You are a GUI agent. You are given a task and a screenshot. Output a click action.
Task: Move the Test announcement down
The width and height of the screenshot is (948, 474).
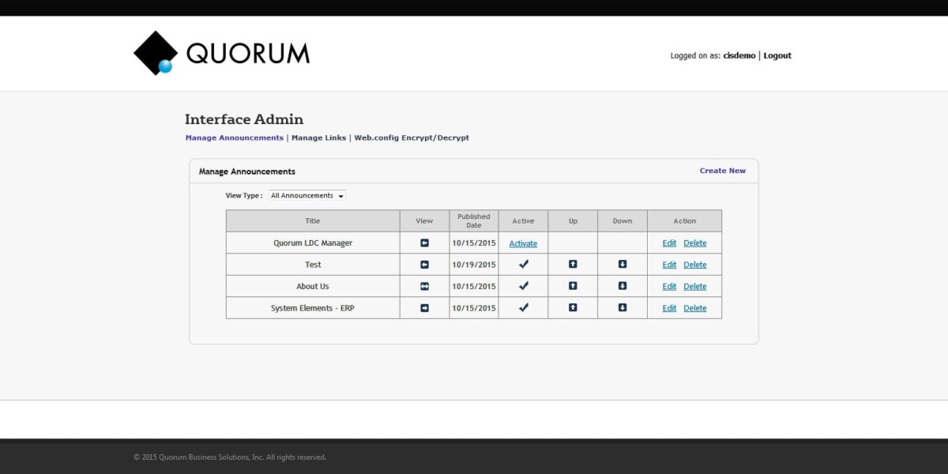click(623, 265)
